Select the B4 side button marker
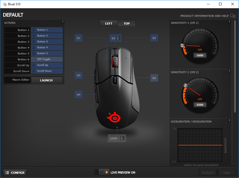The width and height of the screenshot is (239, 178). point(79,94)
